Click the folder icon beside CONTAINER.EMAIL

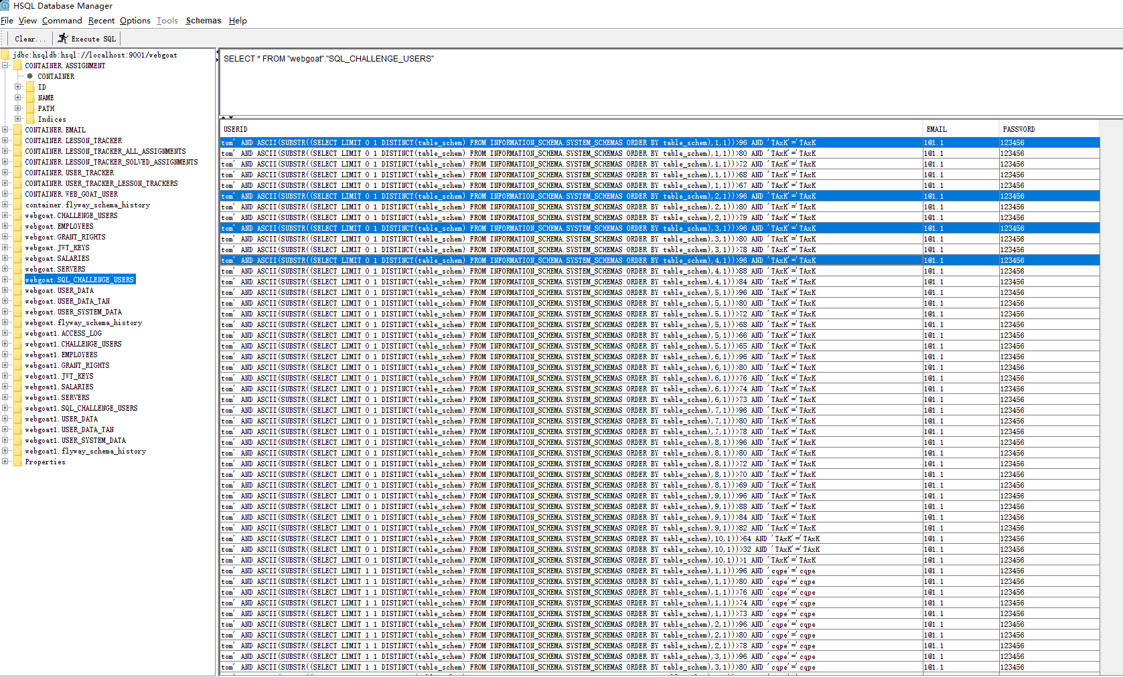(17, 130)
